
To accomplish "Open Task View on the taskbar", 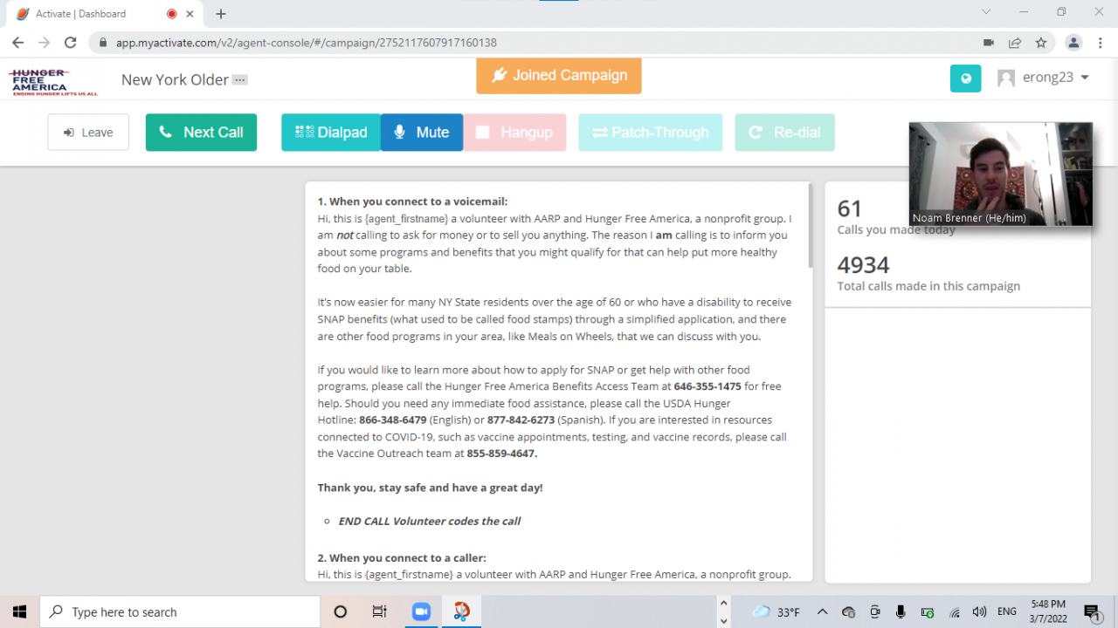I will pos(380,612).
